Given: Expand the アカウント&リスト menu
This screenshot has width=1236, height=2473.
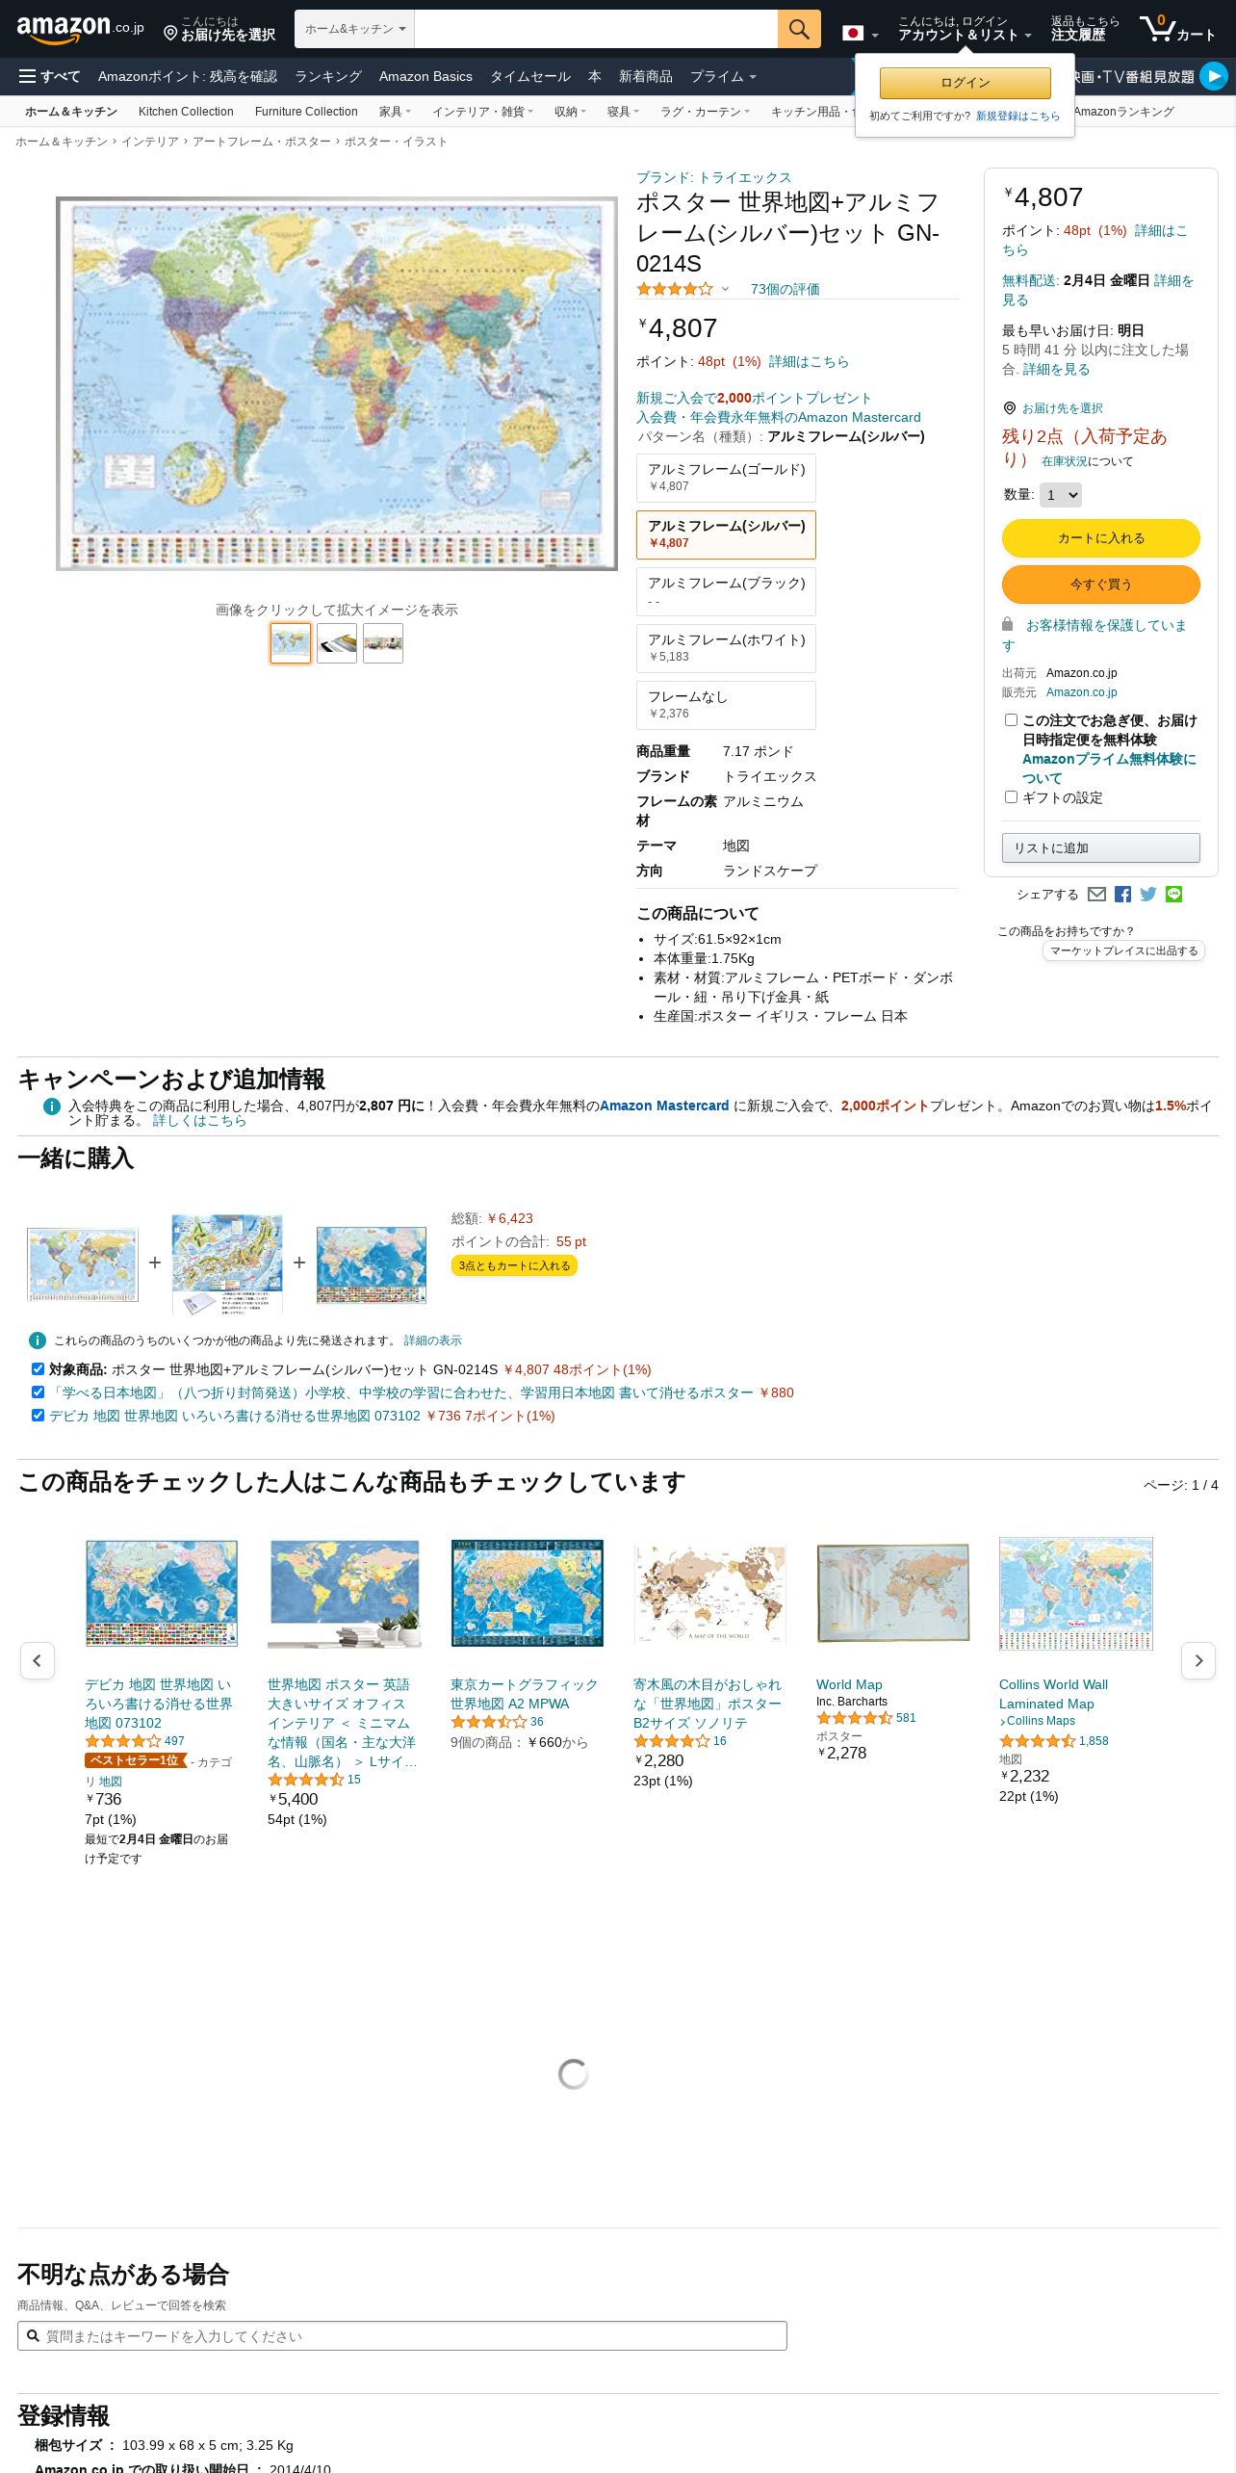Looking at the screenshot, I should click(x=965, y=29).
